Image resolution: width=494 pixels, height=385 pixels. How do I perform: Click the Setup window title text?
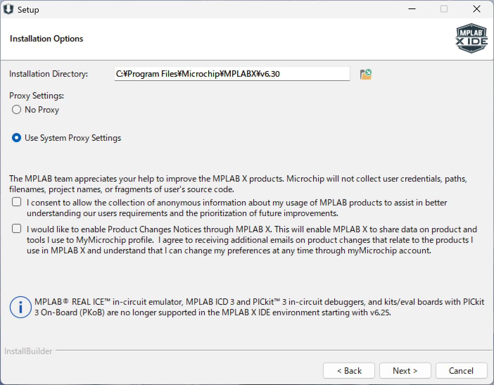click(x=28, y=10)
